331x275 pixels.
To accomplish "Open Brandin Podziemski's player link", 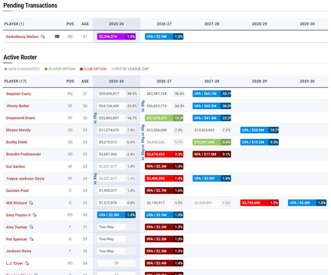I will (x=23, y=154).
